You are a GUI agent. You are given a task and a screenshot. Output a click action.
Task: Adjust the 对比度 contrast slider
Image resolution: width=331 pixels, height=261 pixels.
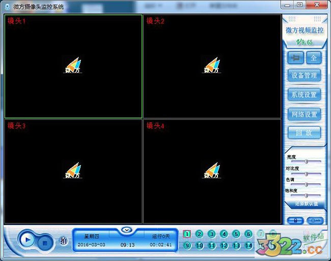click(x=306, y=174)
